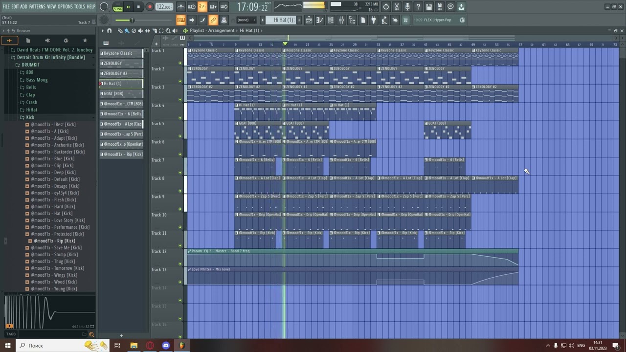
Task: Save the project with floppy icon
Action: tap(429, 7)
